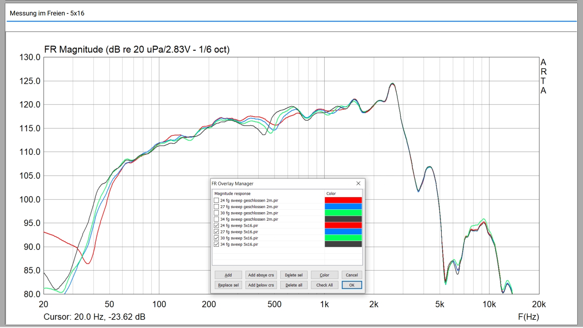The height and width of the screenshot is (328, 583).
Task: Click the Add below crs button
Action: coord(261,285)
